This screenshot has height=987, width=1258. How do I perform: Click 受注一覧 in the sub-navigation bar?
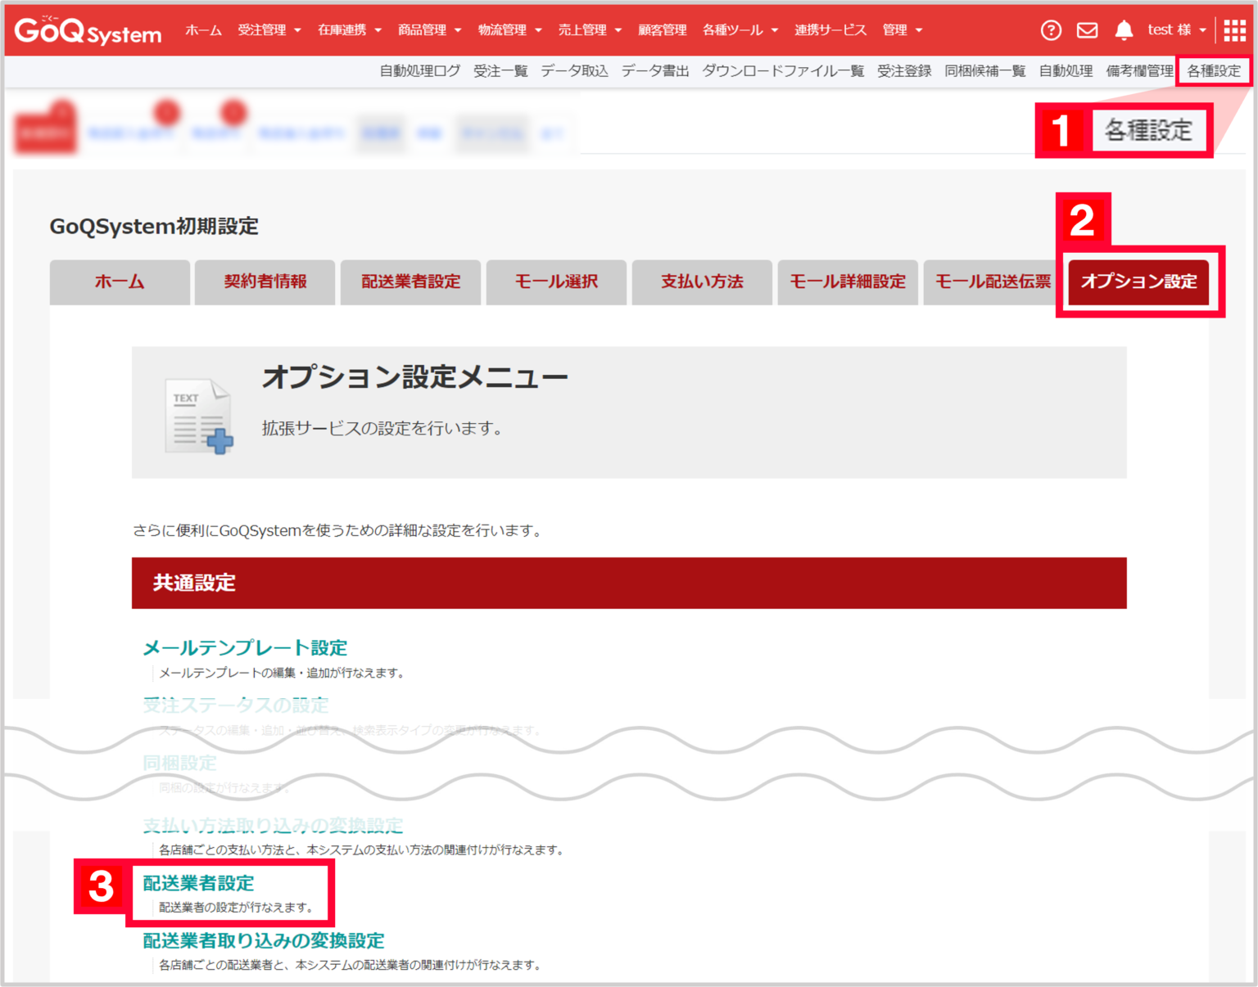pyautogui.click(x=500, y=70)
